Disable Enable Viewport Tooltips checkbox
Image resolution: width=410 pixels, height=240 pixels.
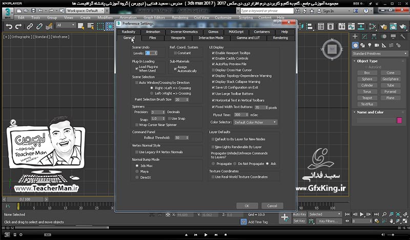(213, 53)
